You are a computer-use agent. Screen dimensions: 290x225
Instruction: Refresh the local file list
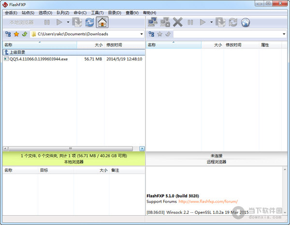pyautogui.click(x=89, y=22)
